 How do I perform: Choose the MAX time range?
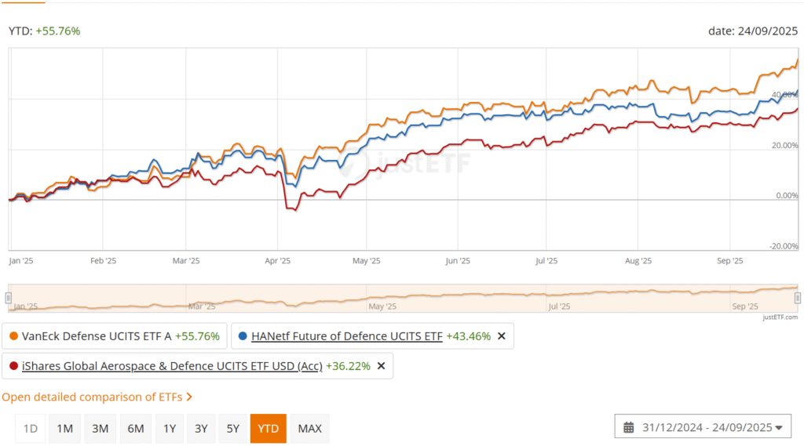[x=310, y=429]
